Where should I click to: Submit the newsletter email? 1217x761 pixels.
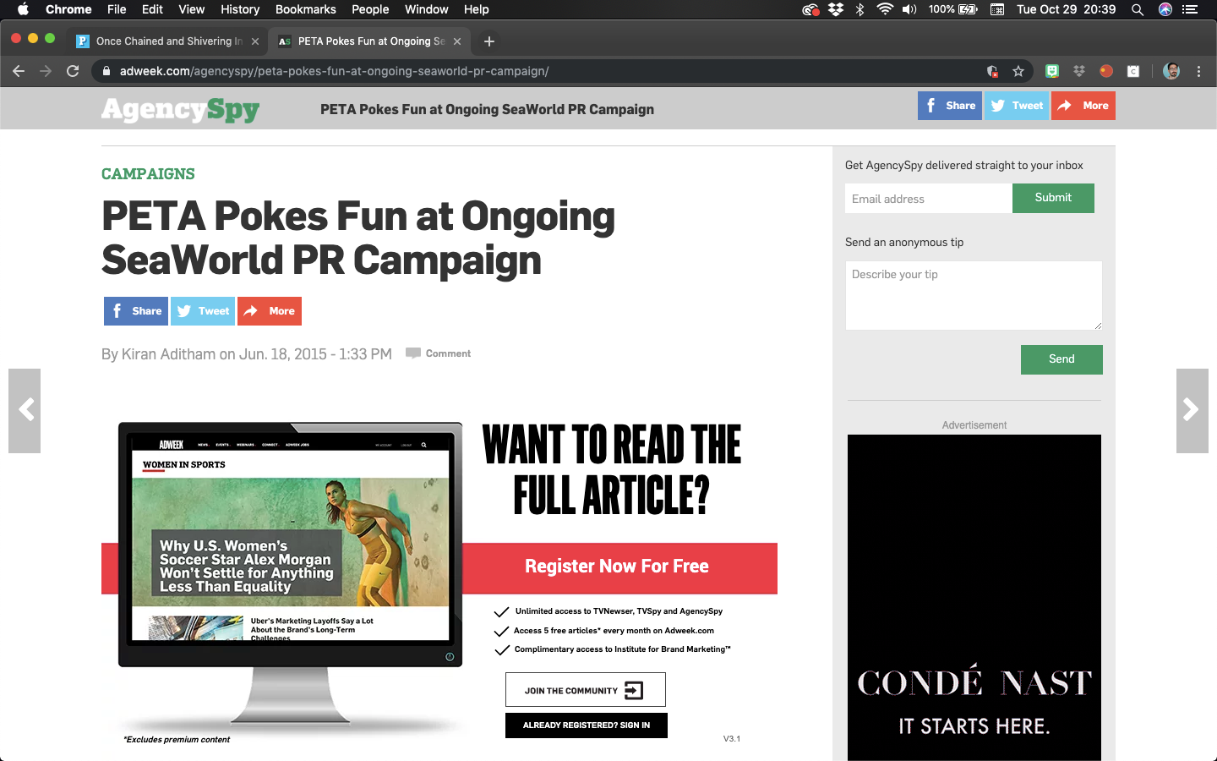click(1053, 198)
